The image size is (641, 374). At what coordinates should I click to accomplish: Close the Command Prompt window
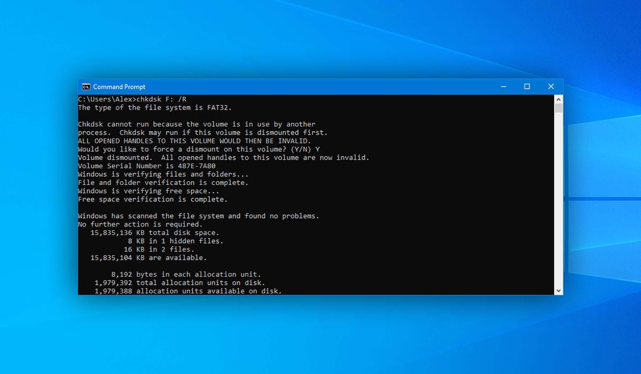(551, 87)
